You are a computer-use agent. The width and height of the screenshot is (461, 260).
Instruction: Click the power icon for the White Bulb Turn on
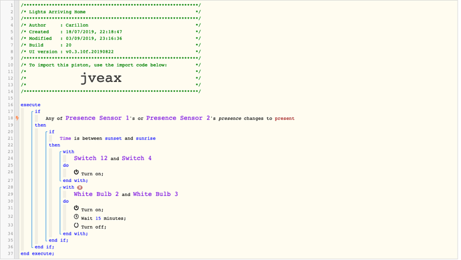[x=76, y=208]
